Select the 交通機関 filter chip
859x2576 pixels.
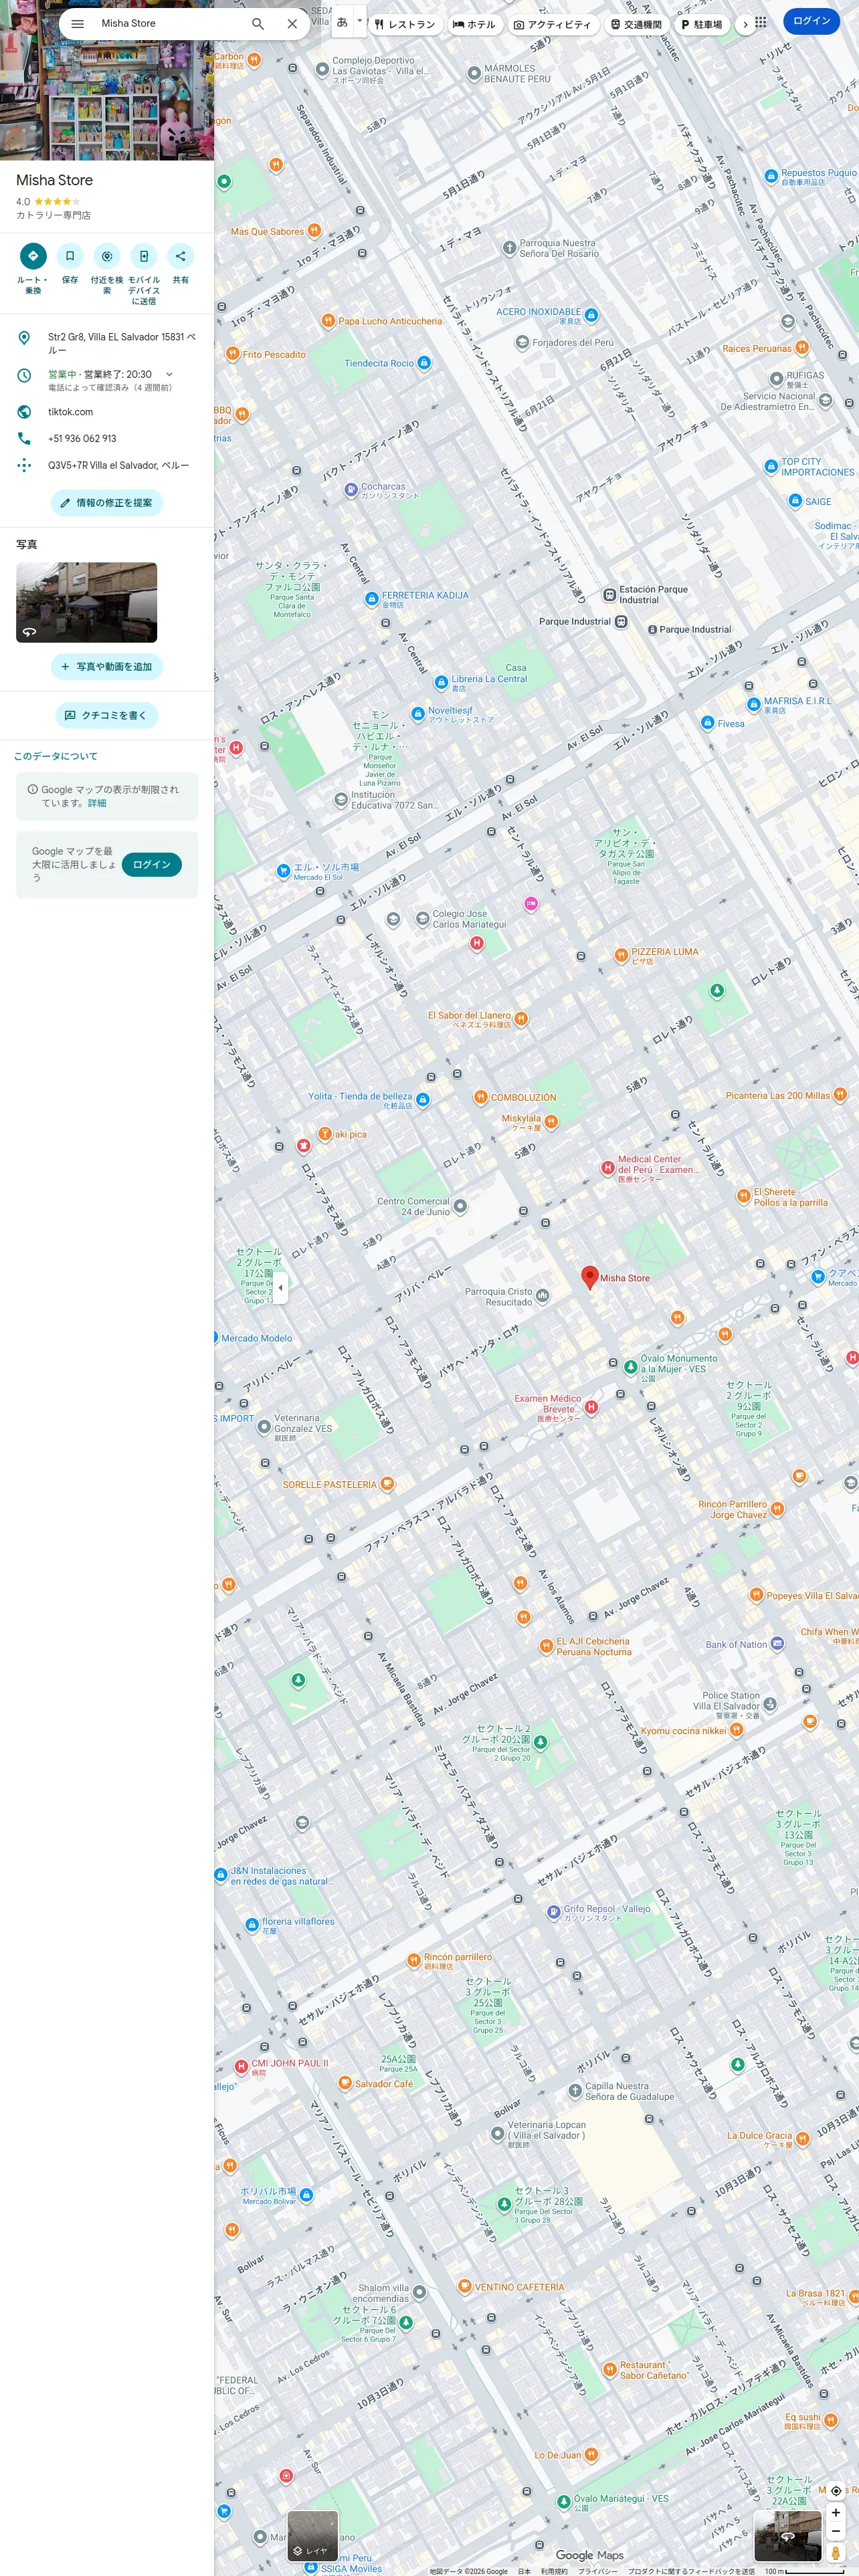(636, 24)
